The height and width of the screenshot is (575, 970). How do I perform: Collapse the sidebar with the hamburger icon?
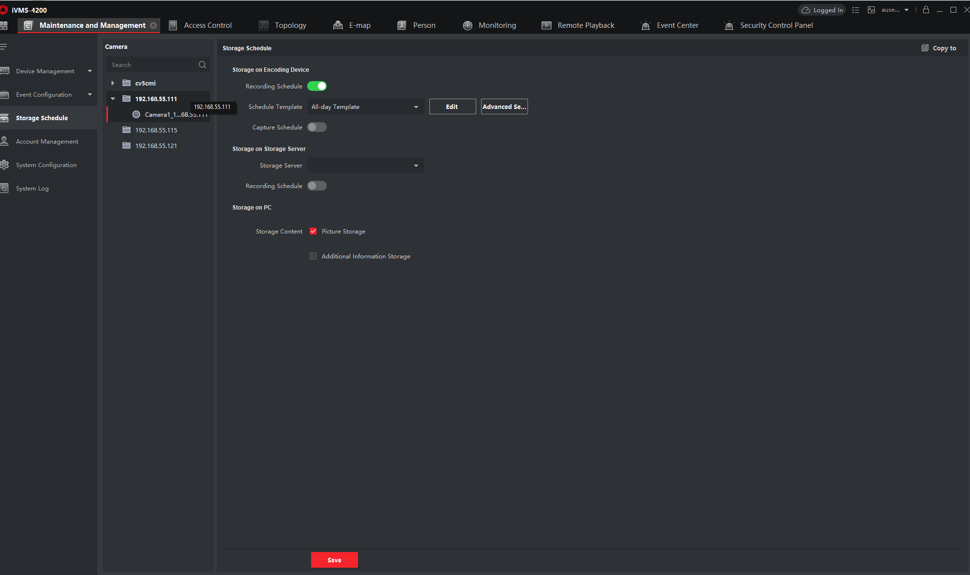(4, 47)
